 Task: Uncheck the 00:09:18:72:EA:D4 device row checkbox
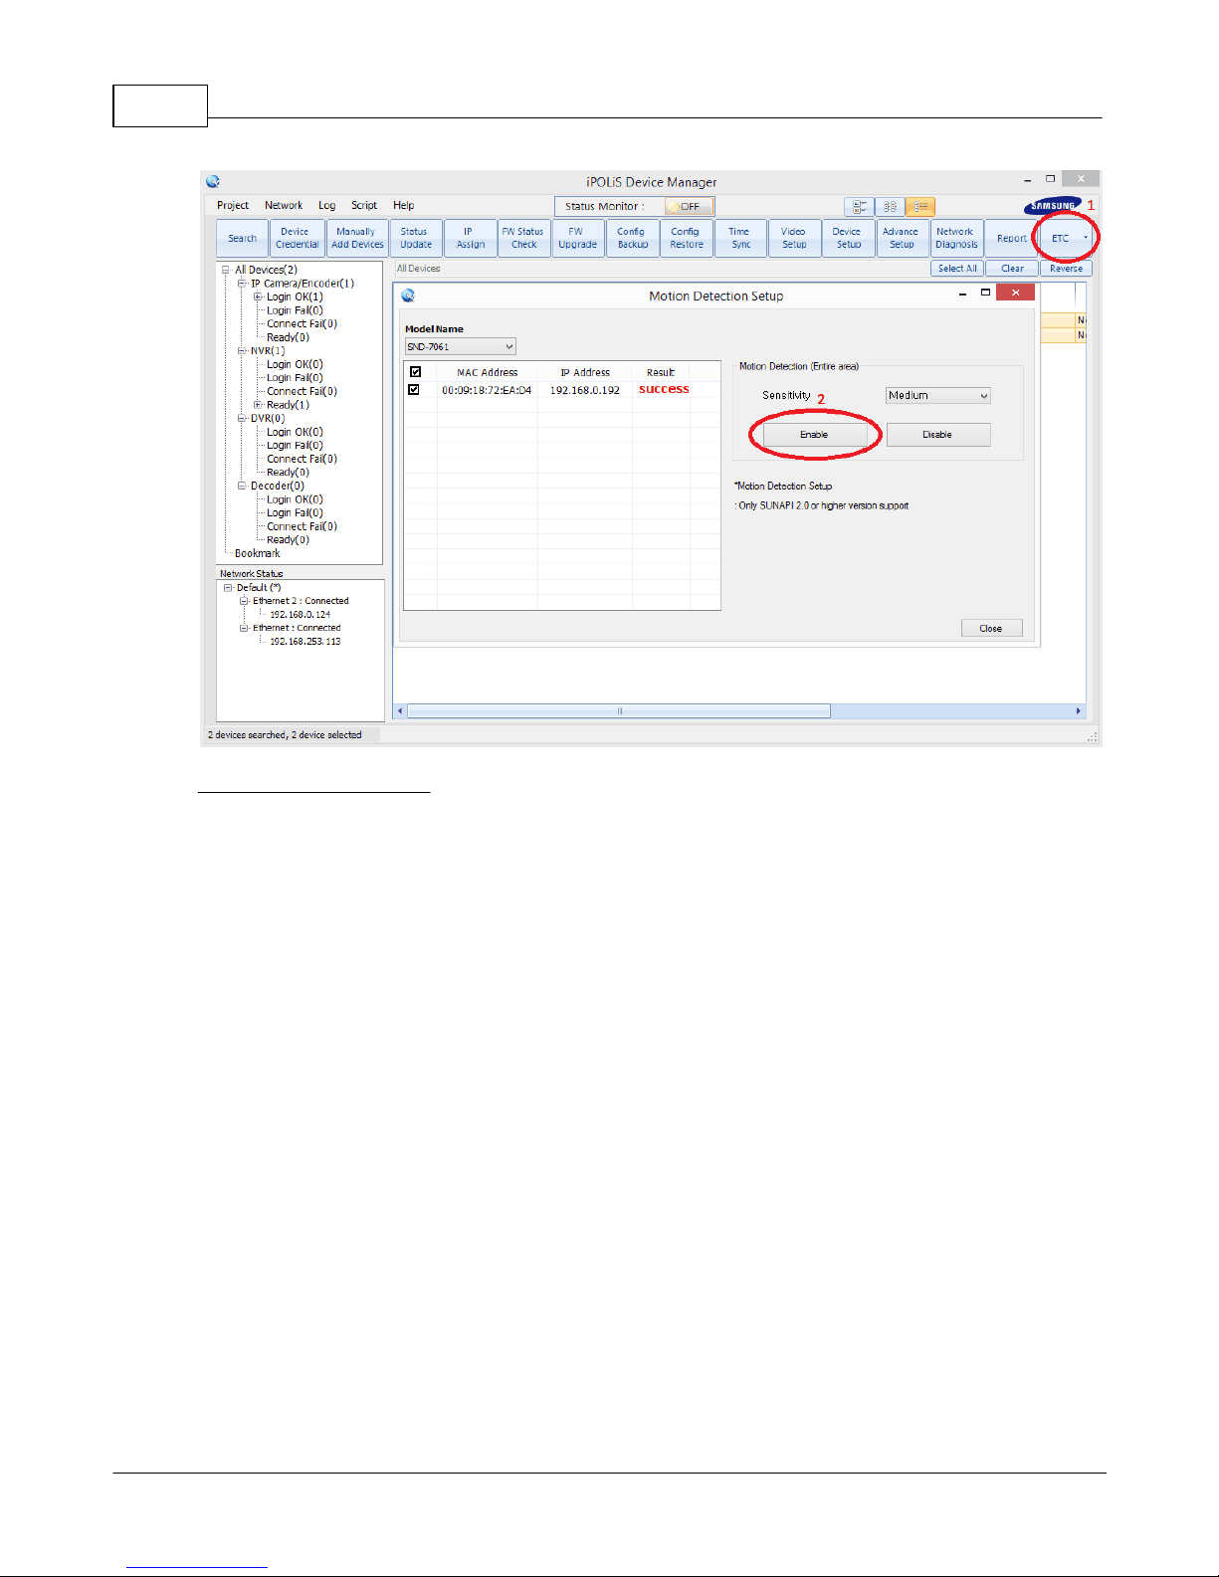(x=414, y=390)
